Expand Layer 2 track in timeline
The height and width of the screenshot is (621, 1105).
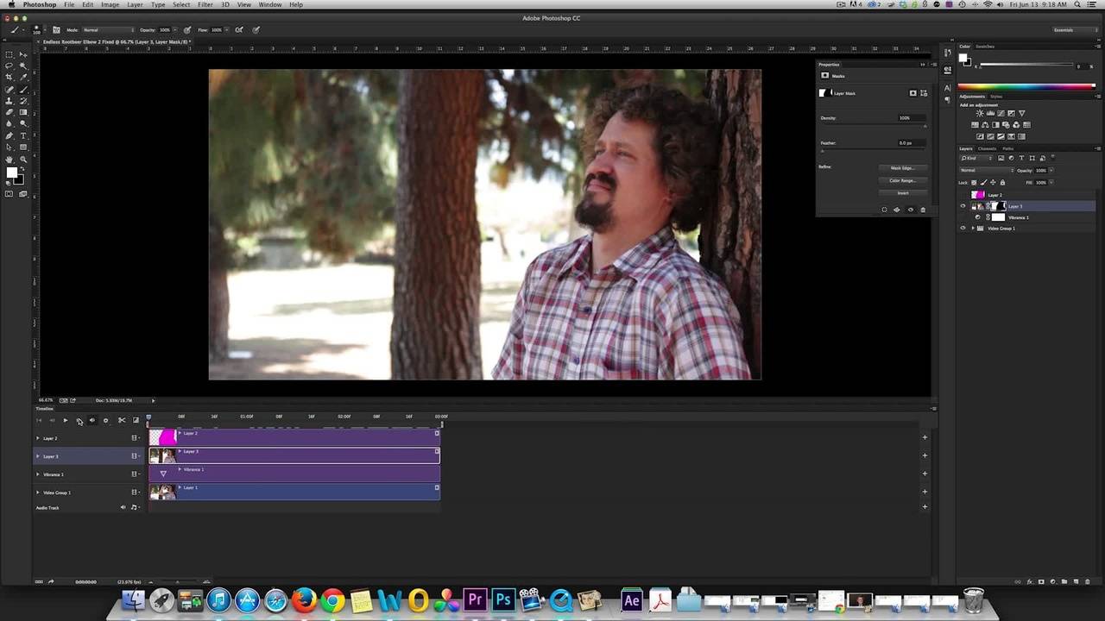click(37, 438)
